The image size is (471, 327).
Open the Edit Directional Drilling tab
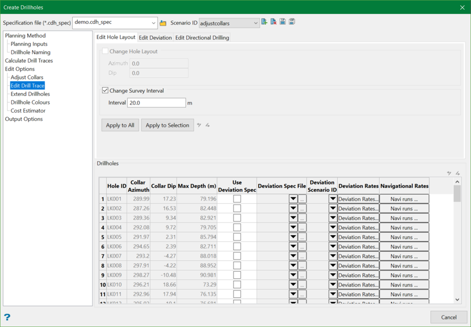click(x=202, y=37)
